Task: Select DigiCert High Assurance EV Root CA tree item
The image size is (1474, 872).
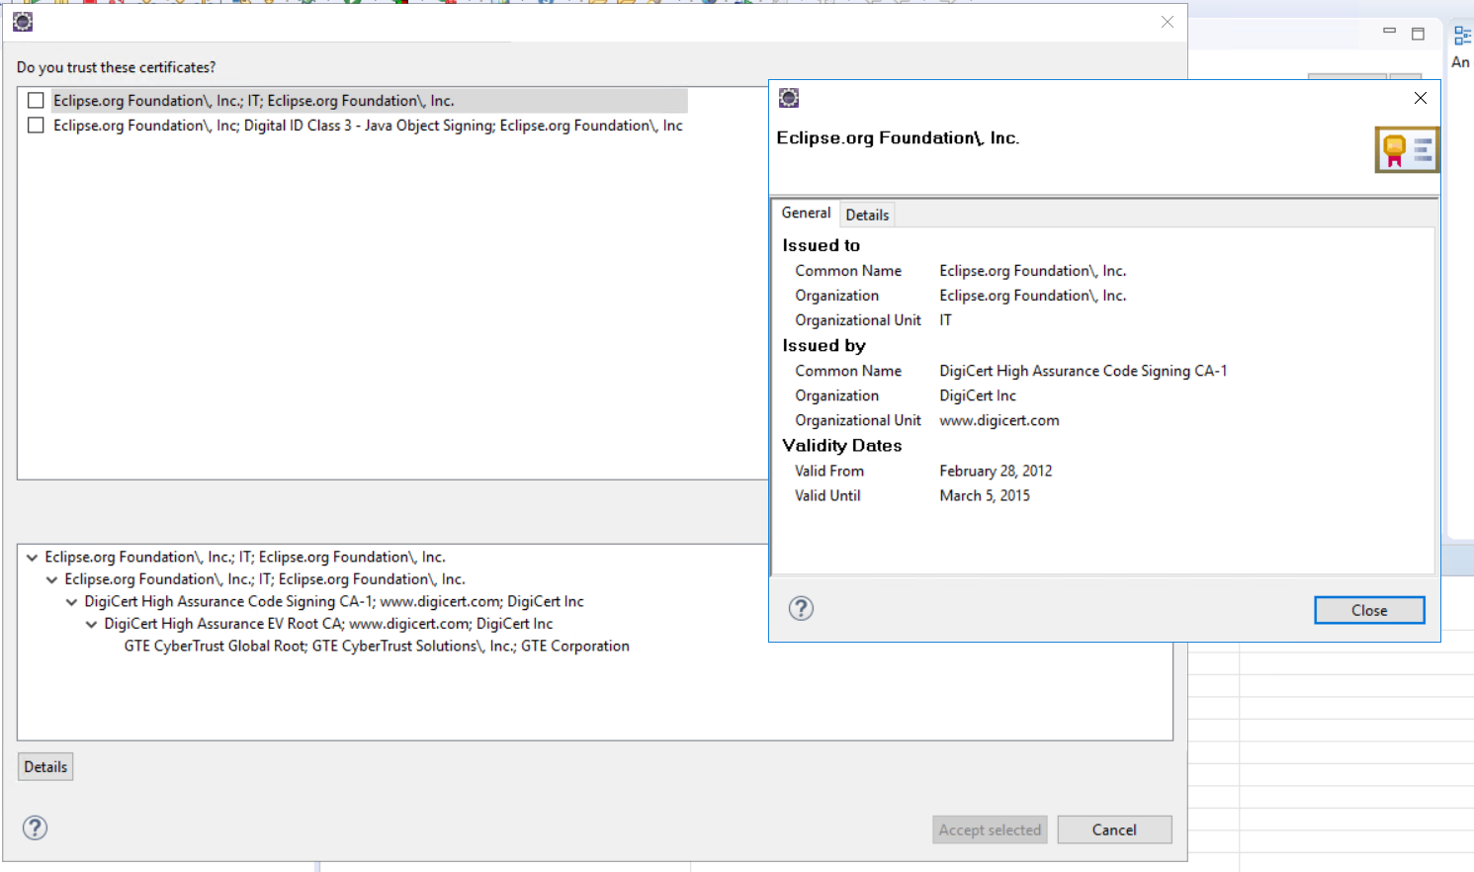Action: point(328,624)
